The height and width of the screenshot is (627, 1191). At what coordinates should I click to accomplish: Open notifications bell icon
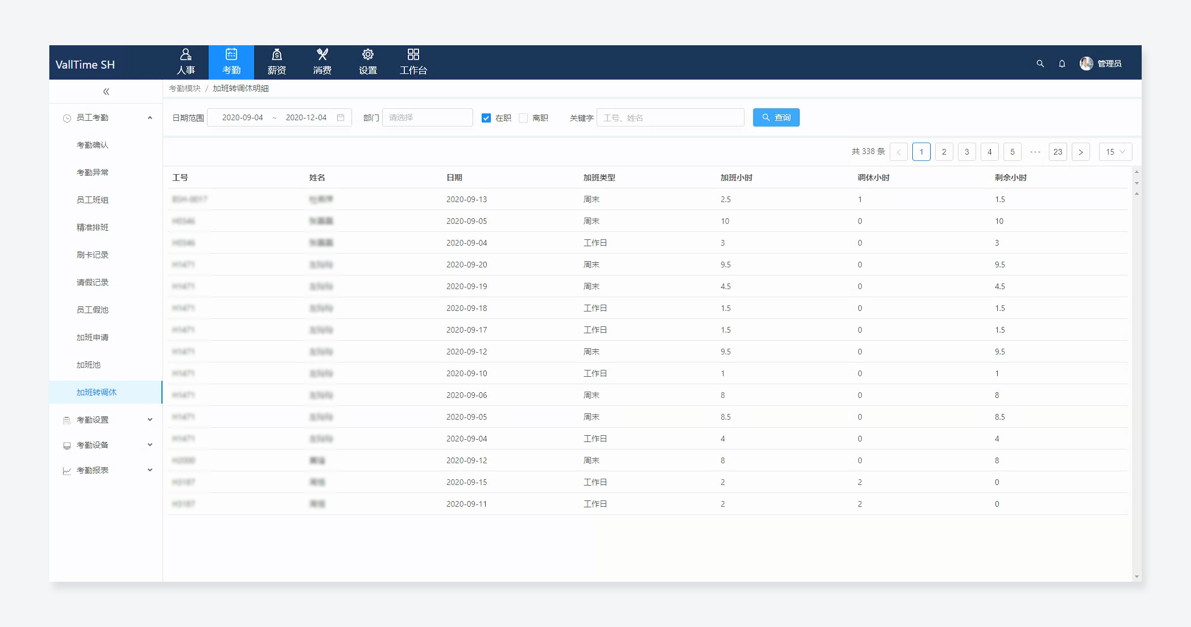click(x=1061, y=64)
